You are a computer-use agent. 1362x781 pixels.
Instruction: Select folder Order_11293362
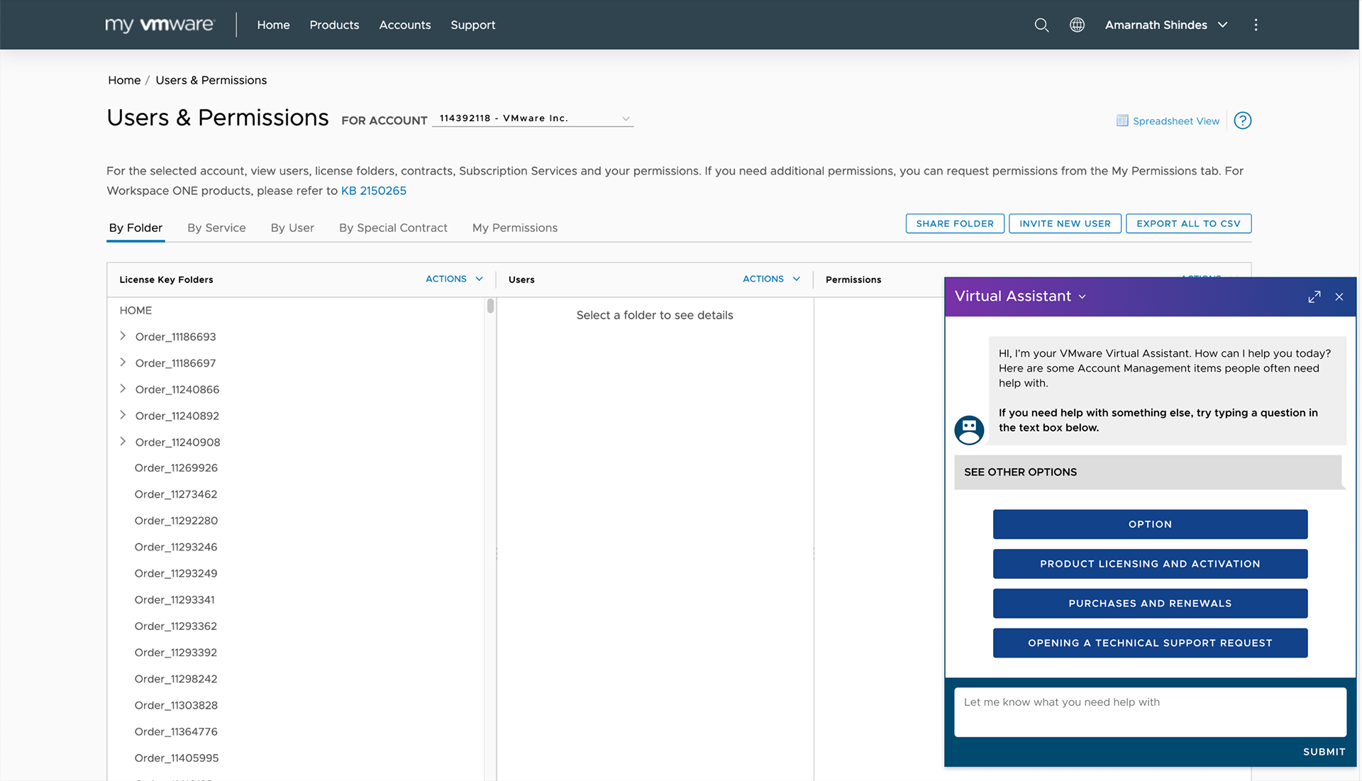(x=176, y=626)
